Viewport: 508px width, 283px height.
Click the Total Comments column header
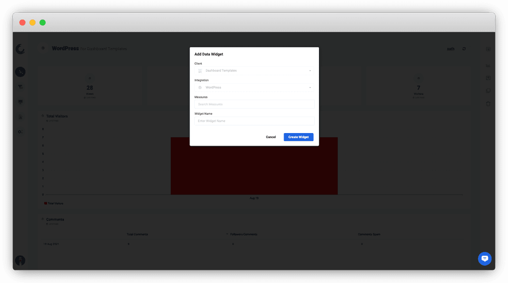pos(137,234)
